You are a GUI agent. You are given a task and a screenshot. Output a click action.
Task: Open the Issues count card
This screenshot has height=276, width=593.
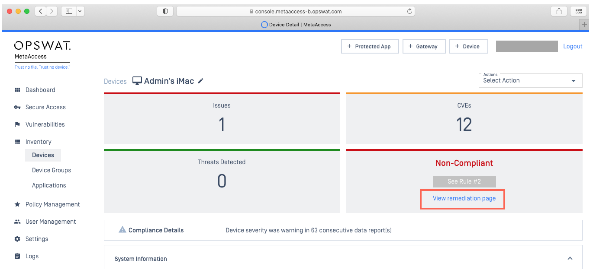point(222,118)
